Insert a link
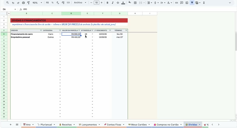The image size is (237, 128). tap(176, 3)
